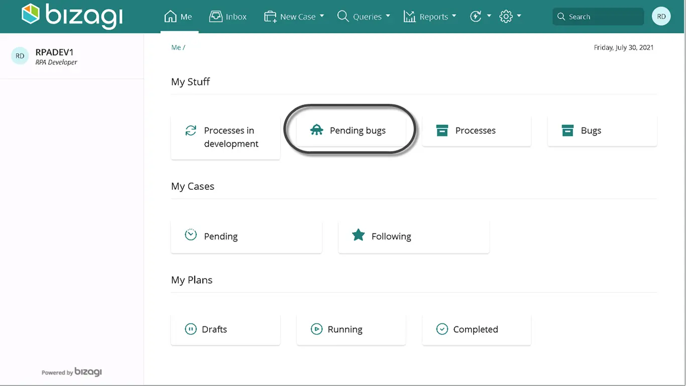
Task: Click the Processes in development refresh icon
Action: [x=191, y=131]
